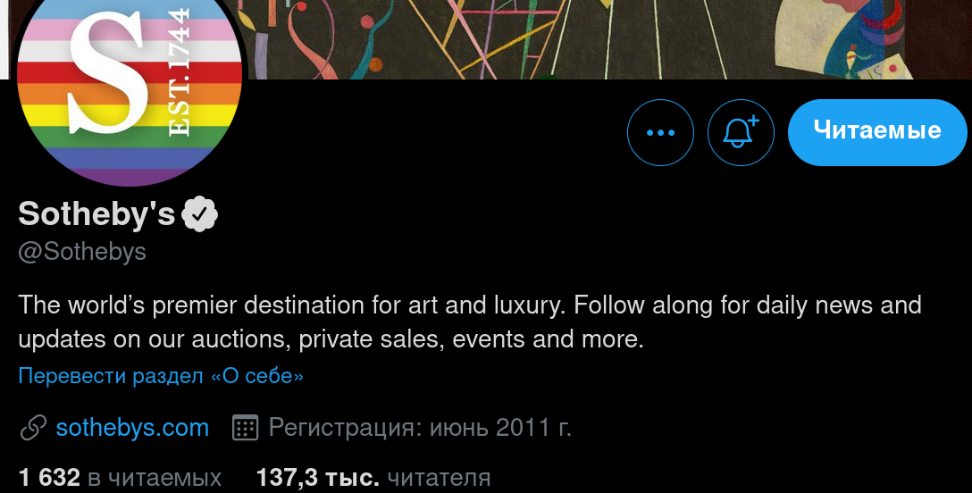Screen dimensions: 972x493
Task: Open the sothebys.com website link
Action: [132, 428]
